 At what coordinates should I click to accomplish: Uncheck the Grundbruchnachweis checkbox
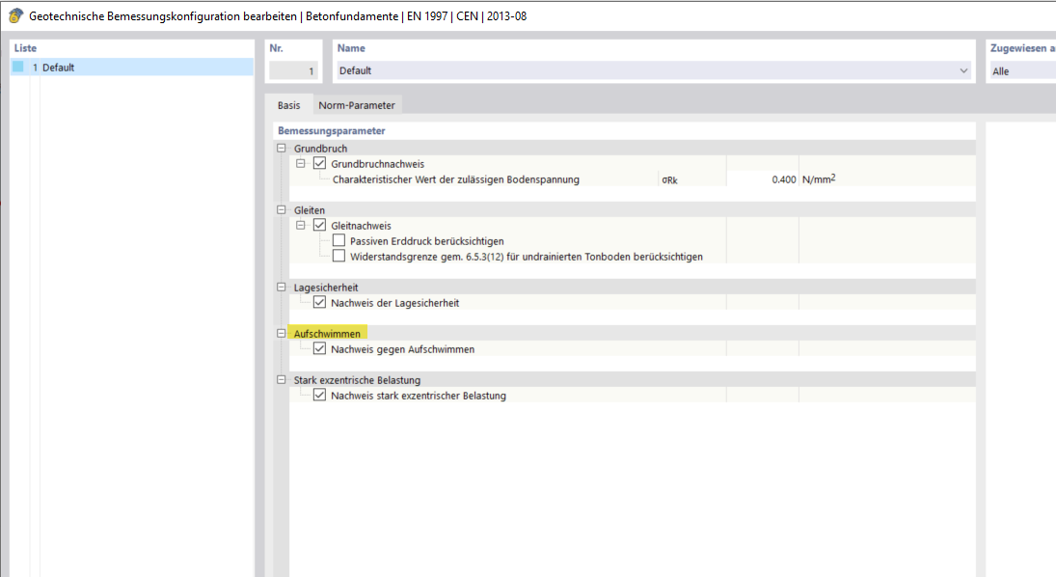pyautogui.click(x=319, y=163)
